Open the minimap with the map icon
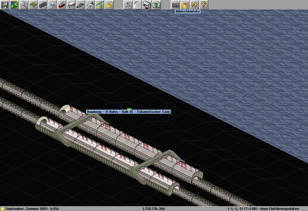 pyautogui.click(x=14, y=5)
